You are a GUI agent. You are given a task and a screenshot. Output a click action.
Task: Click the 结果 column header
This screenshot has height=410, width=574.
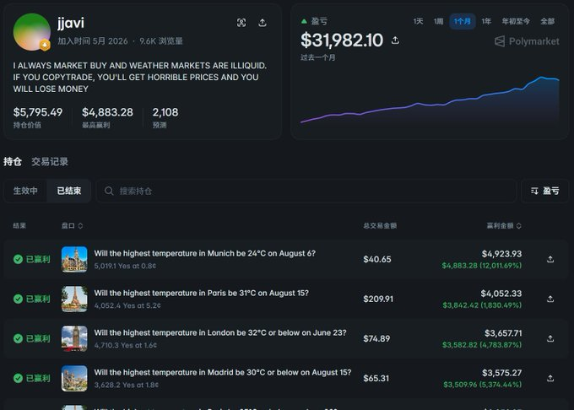point(19,225)
